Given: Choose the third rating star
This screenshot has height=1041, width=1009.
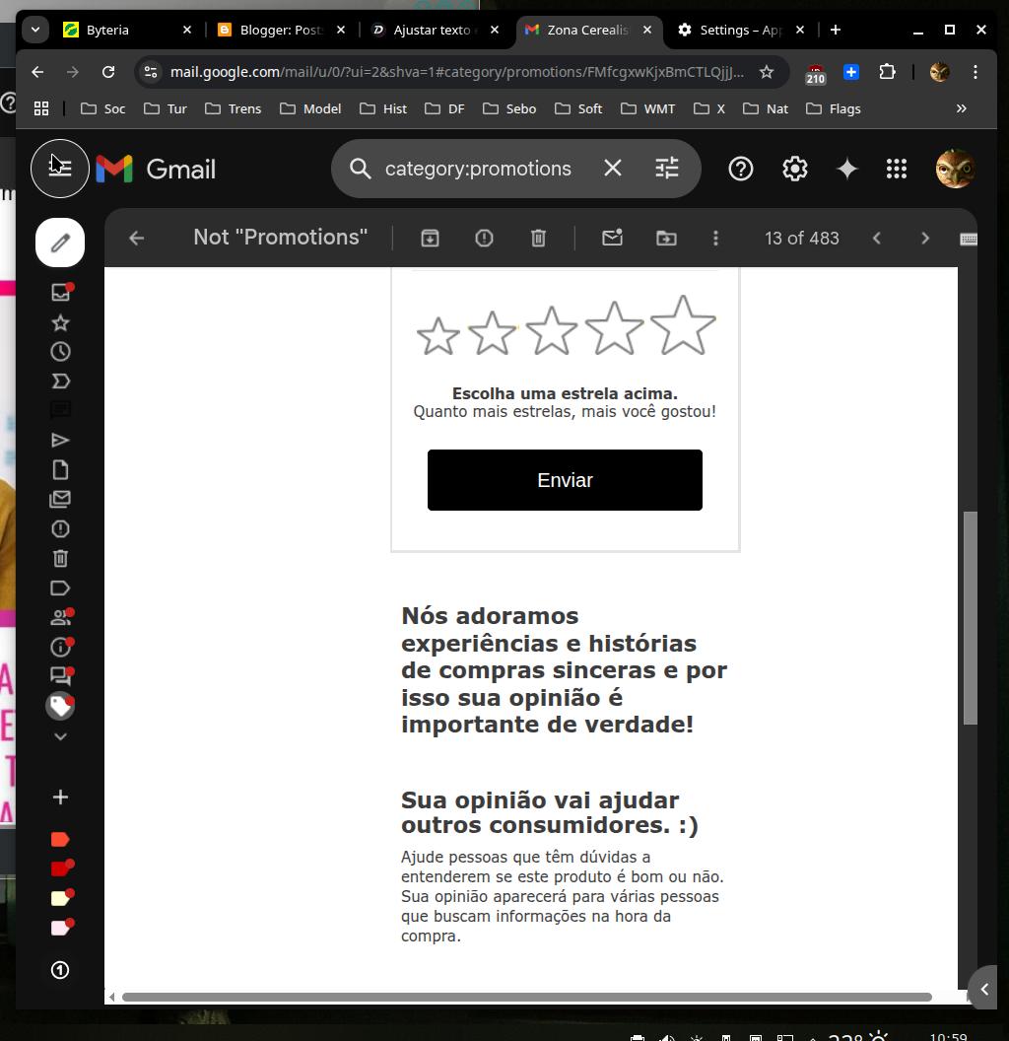Looking at the screenshot, I should pyautogui.click(x=551, y=331).
